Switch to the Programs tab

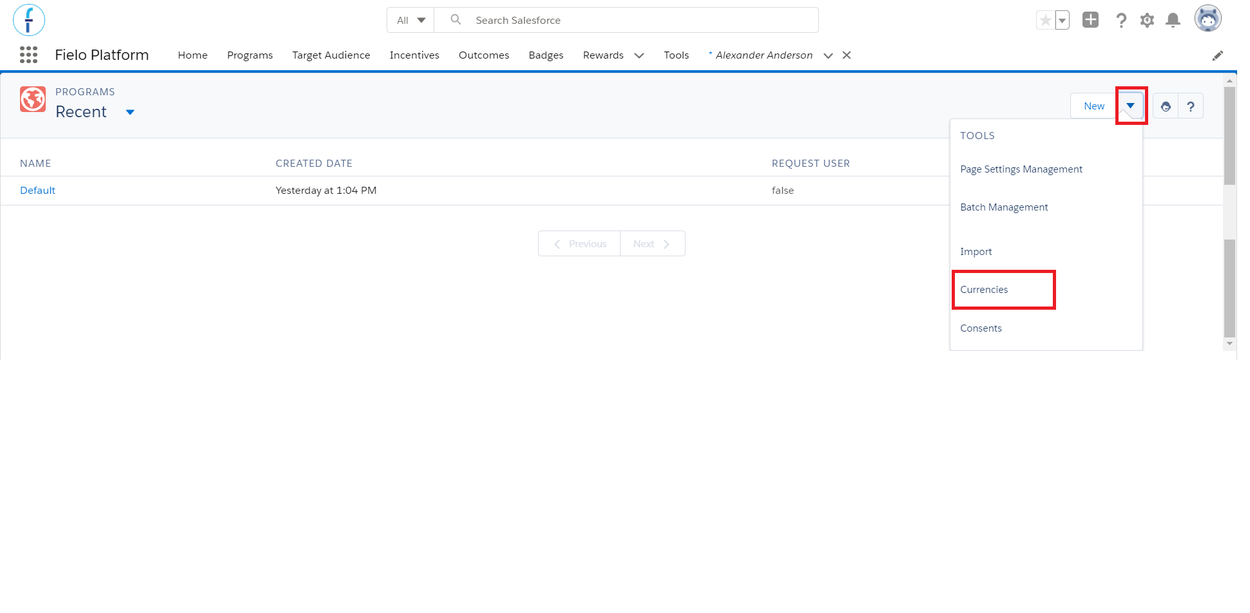(x=250, y=55)
